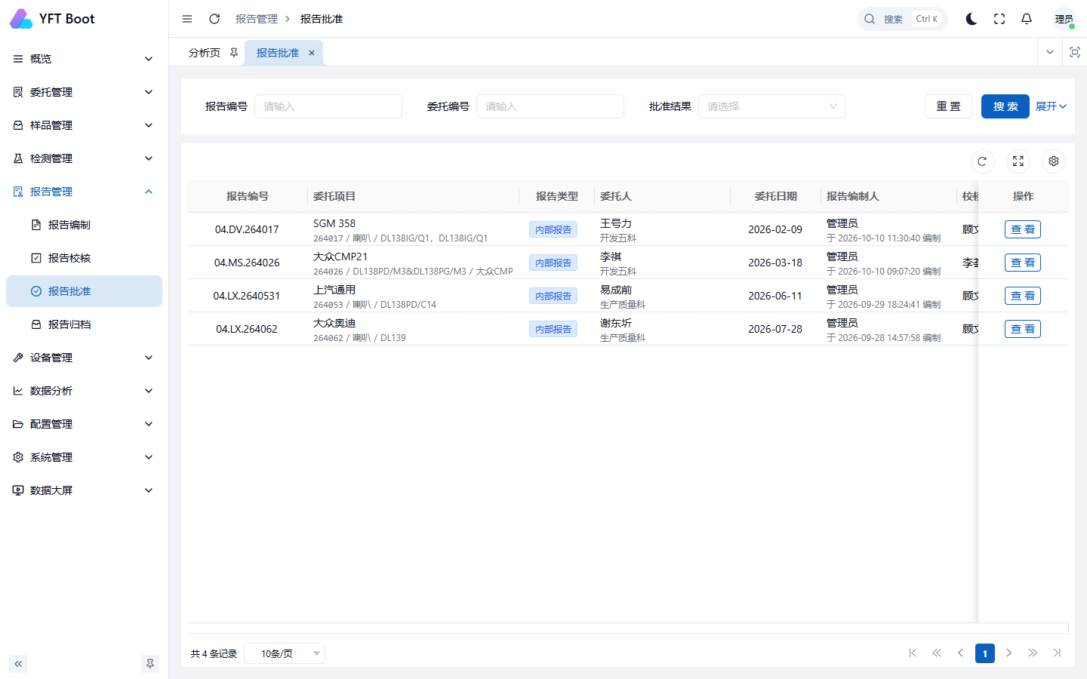The image size is (1087, 679).
Task: Click the 搜索 button
Action: pos(1005,106)
